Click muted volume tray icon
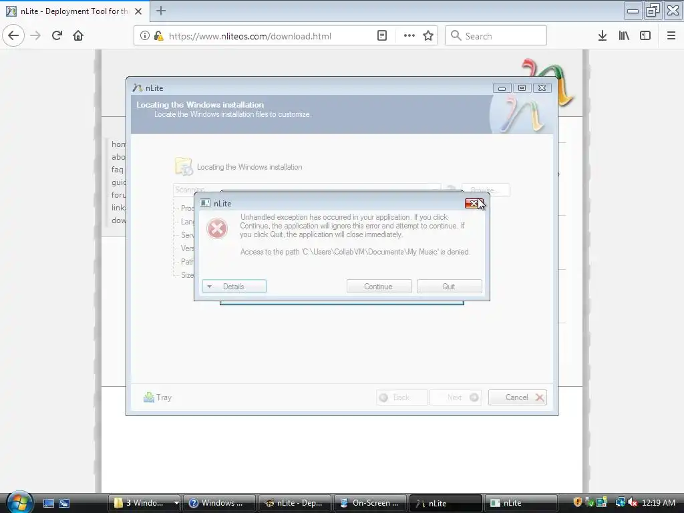Image resolution: width=684 pixels, height=513 pixels. point(633,502)
